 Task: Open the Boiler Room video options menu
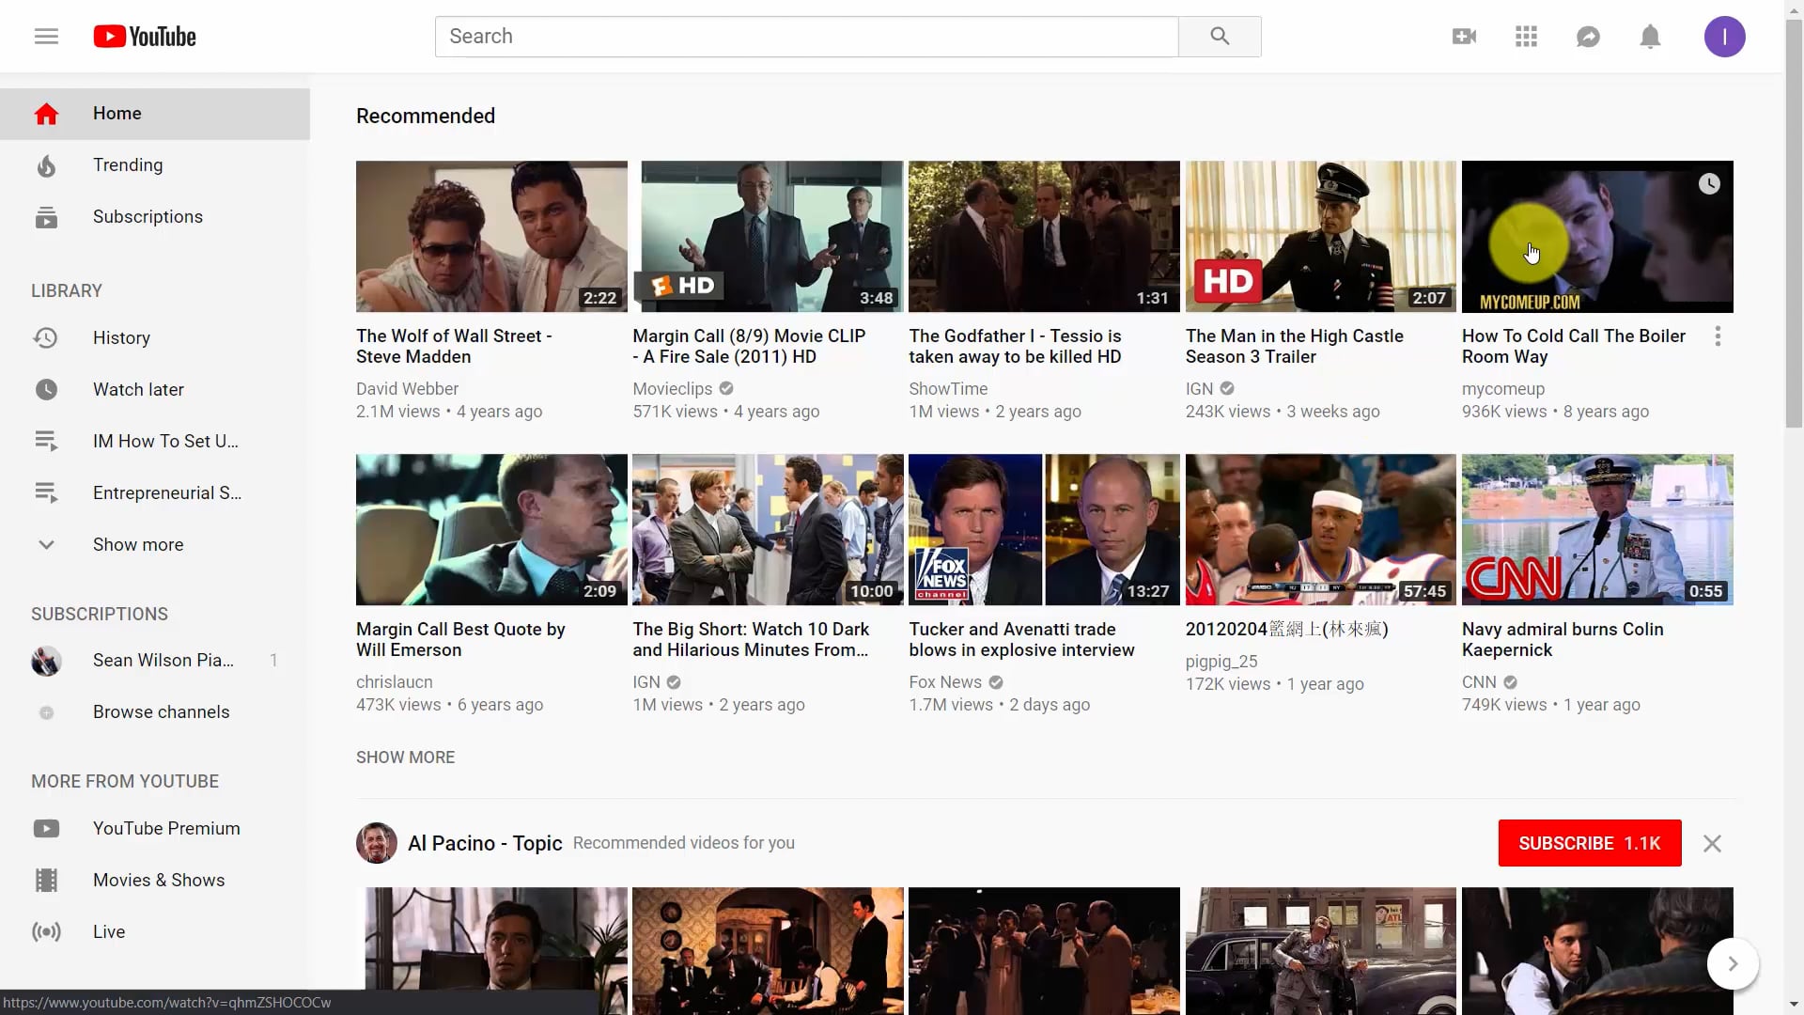tap(1718, 336)
